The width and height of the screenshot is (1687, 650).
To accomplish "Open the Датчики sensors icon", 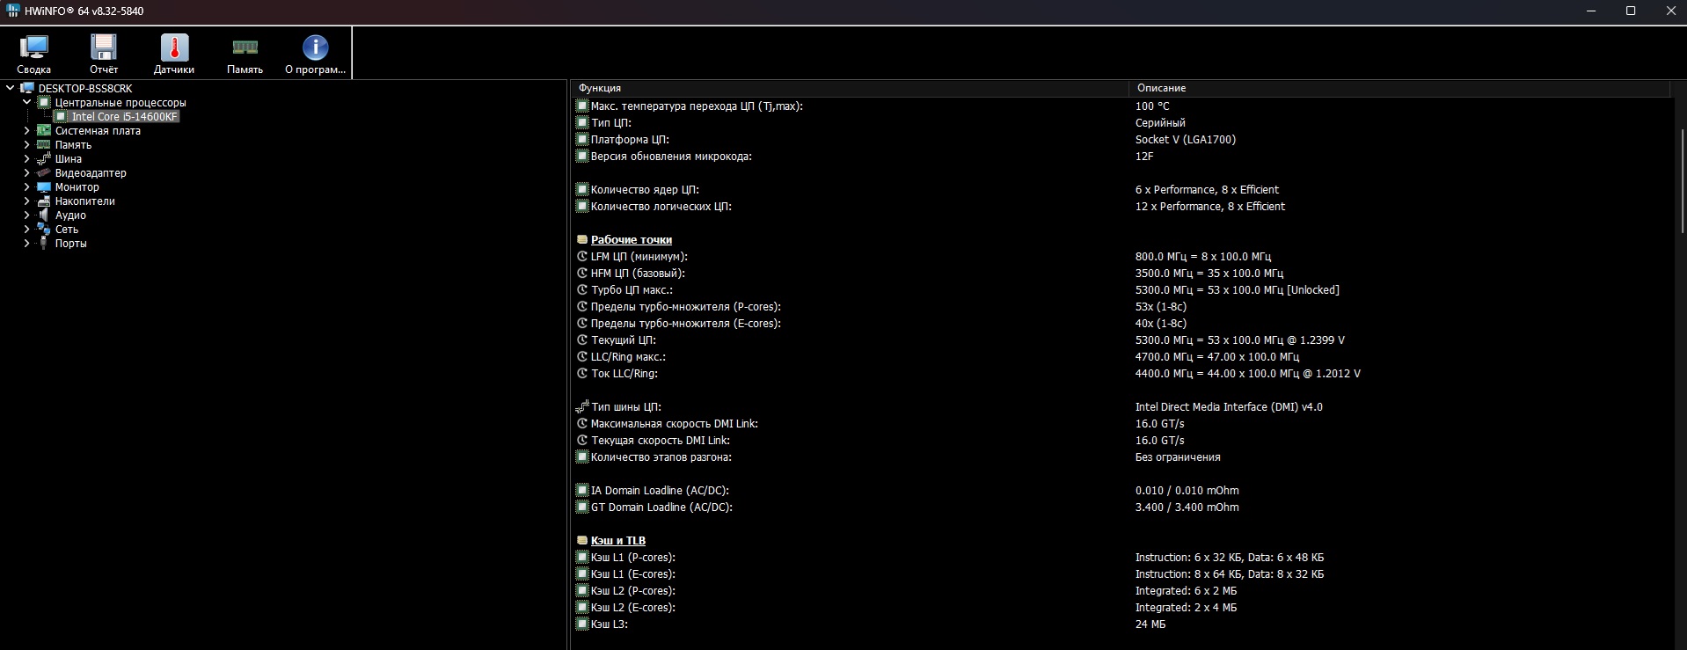I will click(174, 47).
